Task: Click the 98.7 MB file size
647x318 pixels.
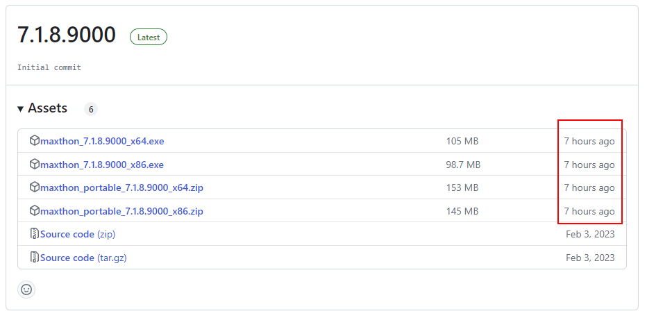Action: click(463, 165)
